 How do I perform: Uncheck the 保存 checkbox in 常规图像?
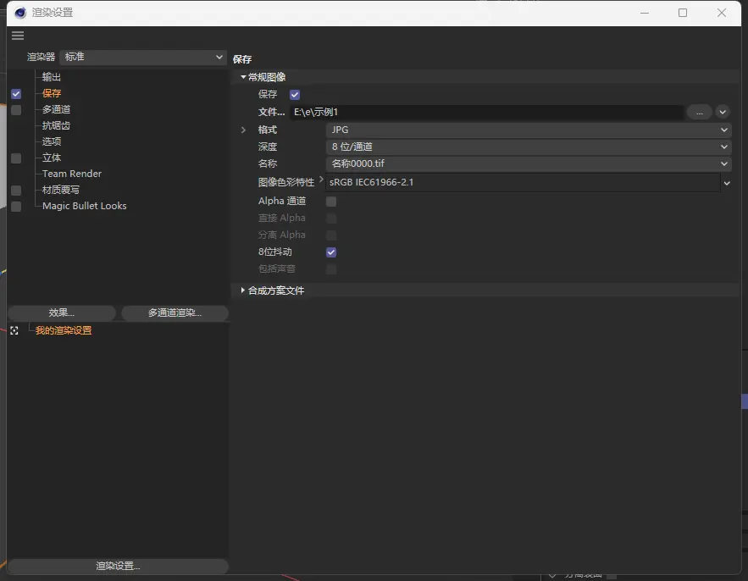click(295, 95)
